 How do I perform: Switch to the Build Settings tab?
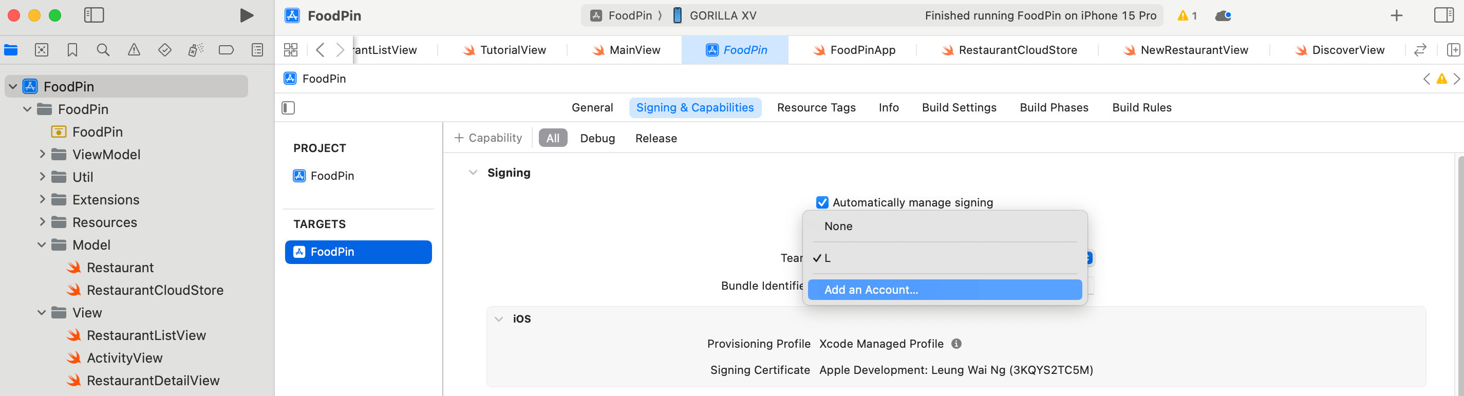tap(959, 107)
